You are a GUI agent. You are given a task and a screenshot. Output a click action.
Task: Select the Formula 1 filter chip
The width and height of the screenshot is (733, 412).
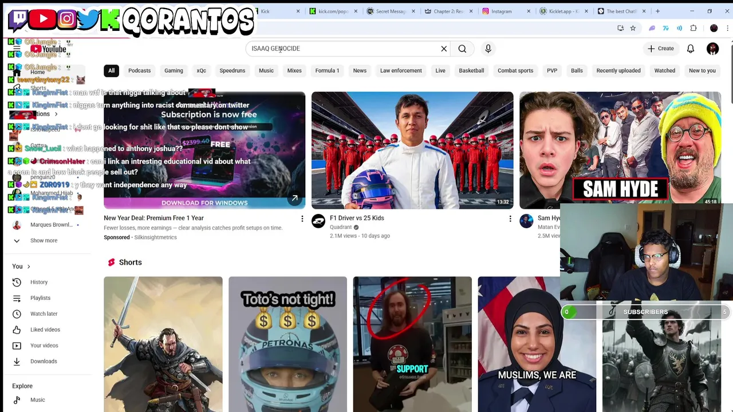point(327,70)
